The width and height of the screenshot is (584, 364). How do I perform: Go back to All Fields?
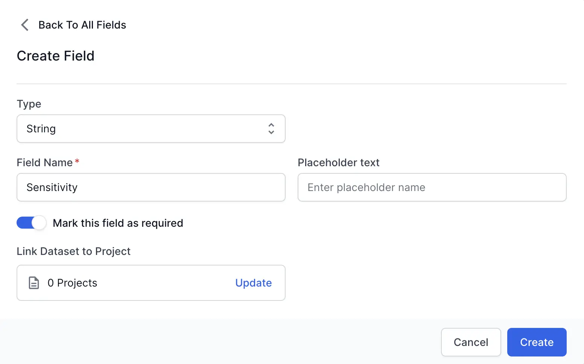coord(82,25)
